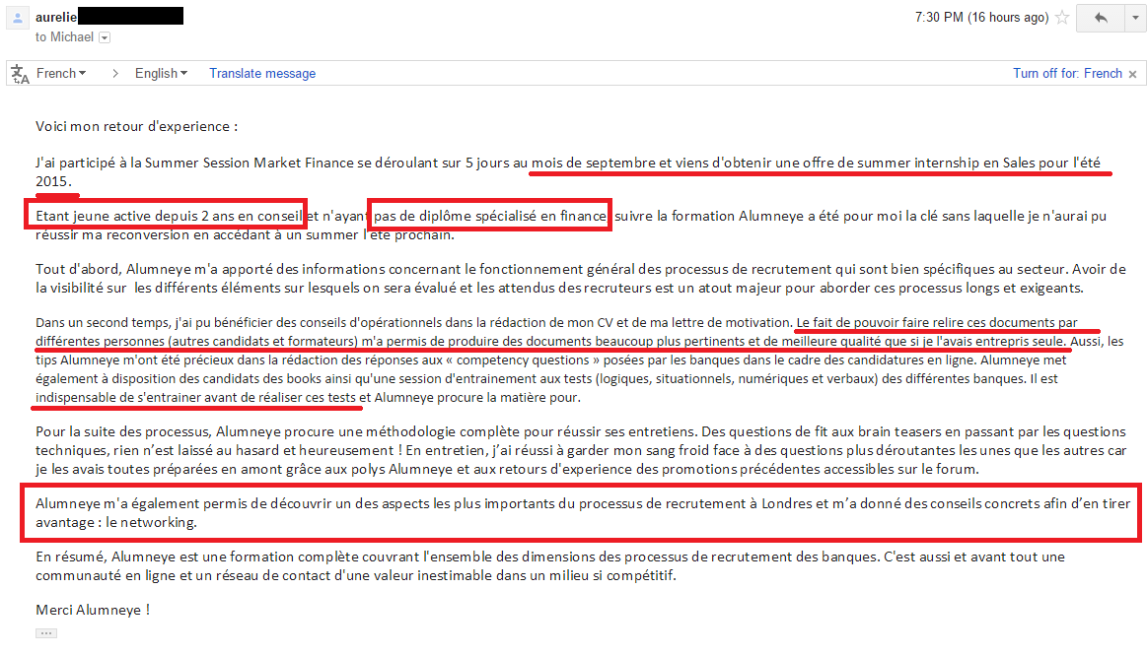Click the phrase "pas de diplôme spécialisé en finance"
The height and width of the screenshot is (655, 1147).
coord(490,216)
